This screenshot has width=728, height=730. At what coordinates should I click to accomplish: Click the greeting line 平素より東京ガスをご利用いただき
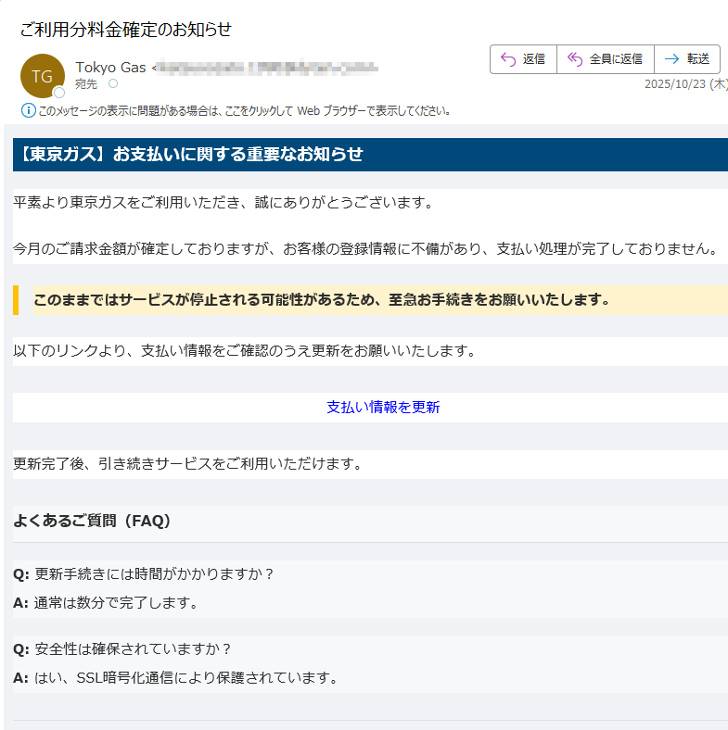[224, 203]
